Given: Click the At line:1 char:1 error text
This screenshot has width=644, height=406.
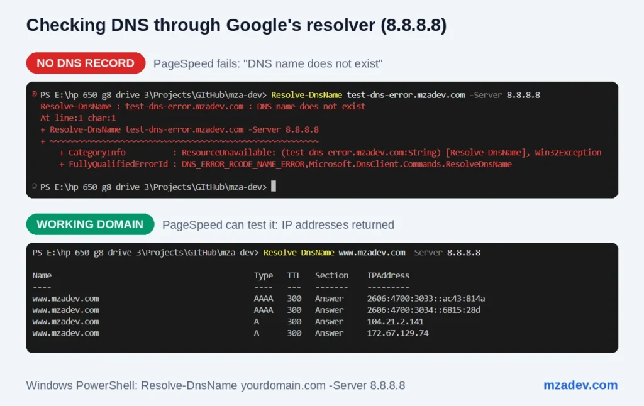Looking at the screenshot, I should pos(78,118).
